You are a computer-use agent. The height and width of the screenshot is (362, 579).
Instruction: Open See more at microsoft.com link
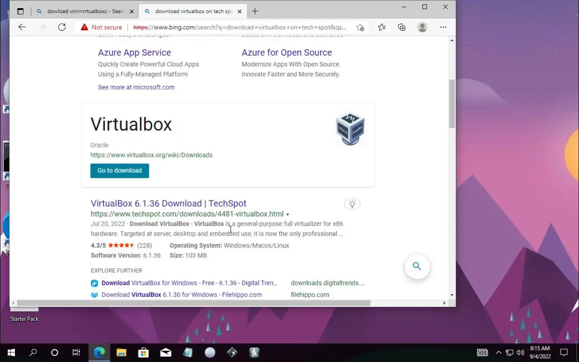(x=136, y=87)
